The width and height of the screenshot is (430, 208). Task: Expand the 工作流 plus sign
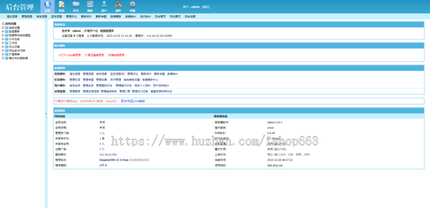[x=3, y=43]
